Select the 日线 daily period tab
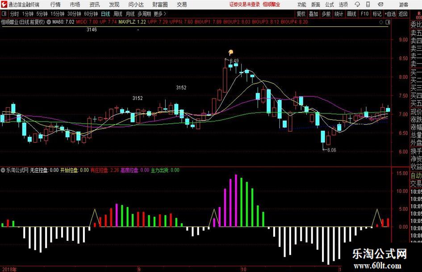Screen dimensions: 422x272 pyautogui.click(x=105, y=14)
